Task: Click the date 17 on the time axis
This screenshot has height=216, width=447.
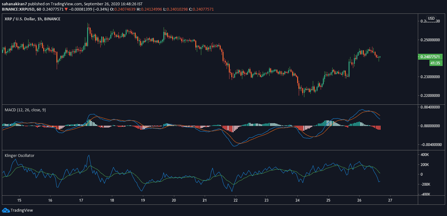Action: pyautogui.click(x=81, y=200)
